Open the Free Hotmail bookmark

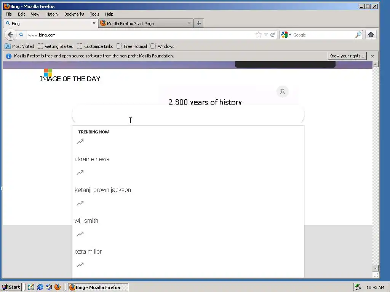click(132, 46)
